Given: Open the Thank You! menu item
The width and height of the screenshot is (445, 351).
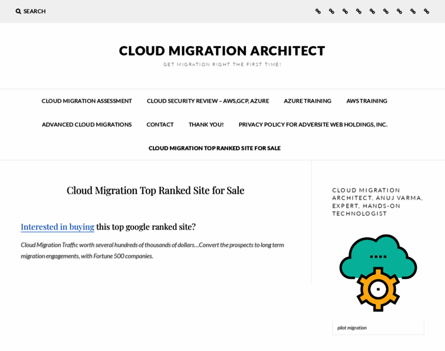Looking at the screenshot, I should (x=206, y=125).
